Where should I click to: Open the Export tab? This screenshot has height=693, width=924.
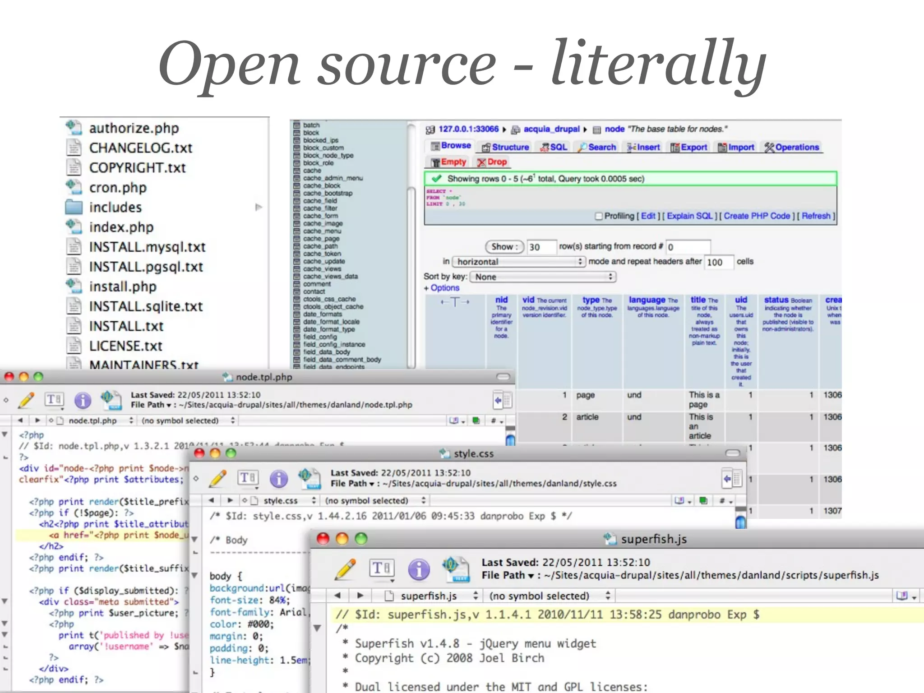click(689, 147)
